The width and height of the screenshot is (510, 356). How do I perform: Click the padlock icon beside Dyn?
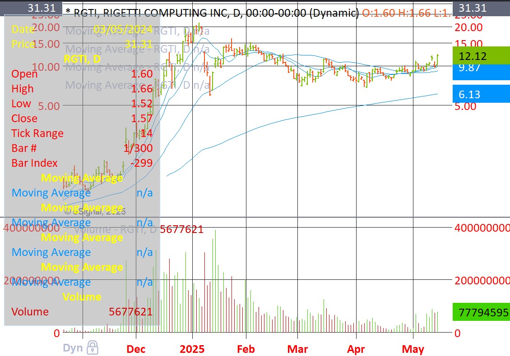tap(93, 347)
